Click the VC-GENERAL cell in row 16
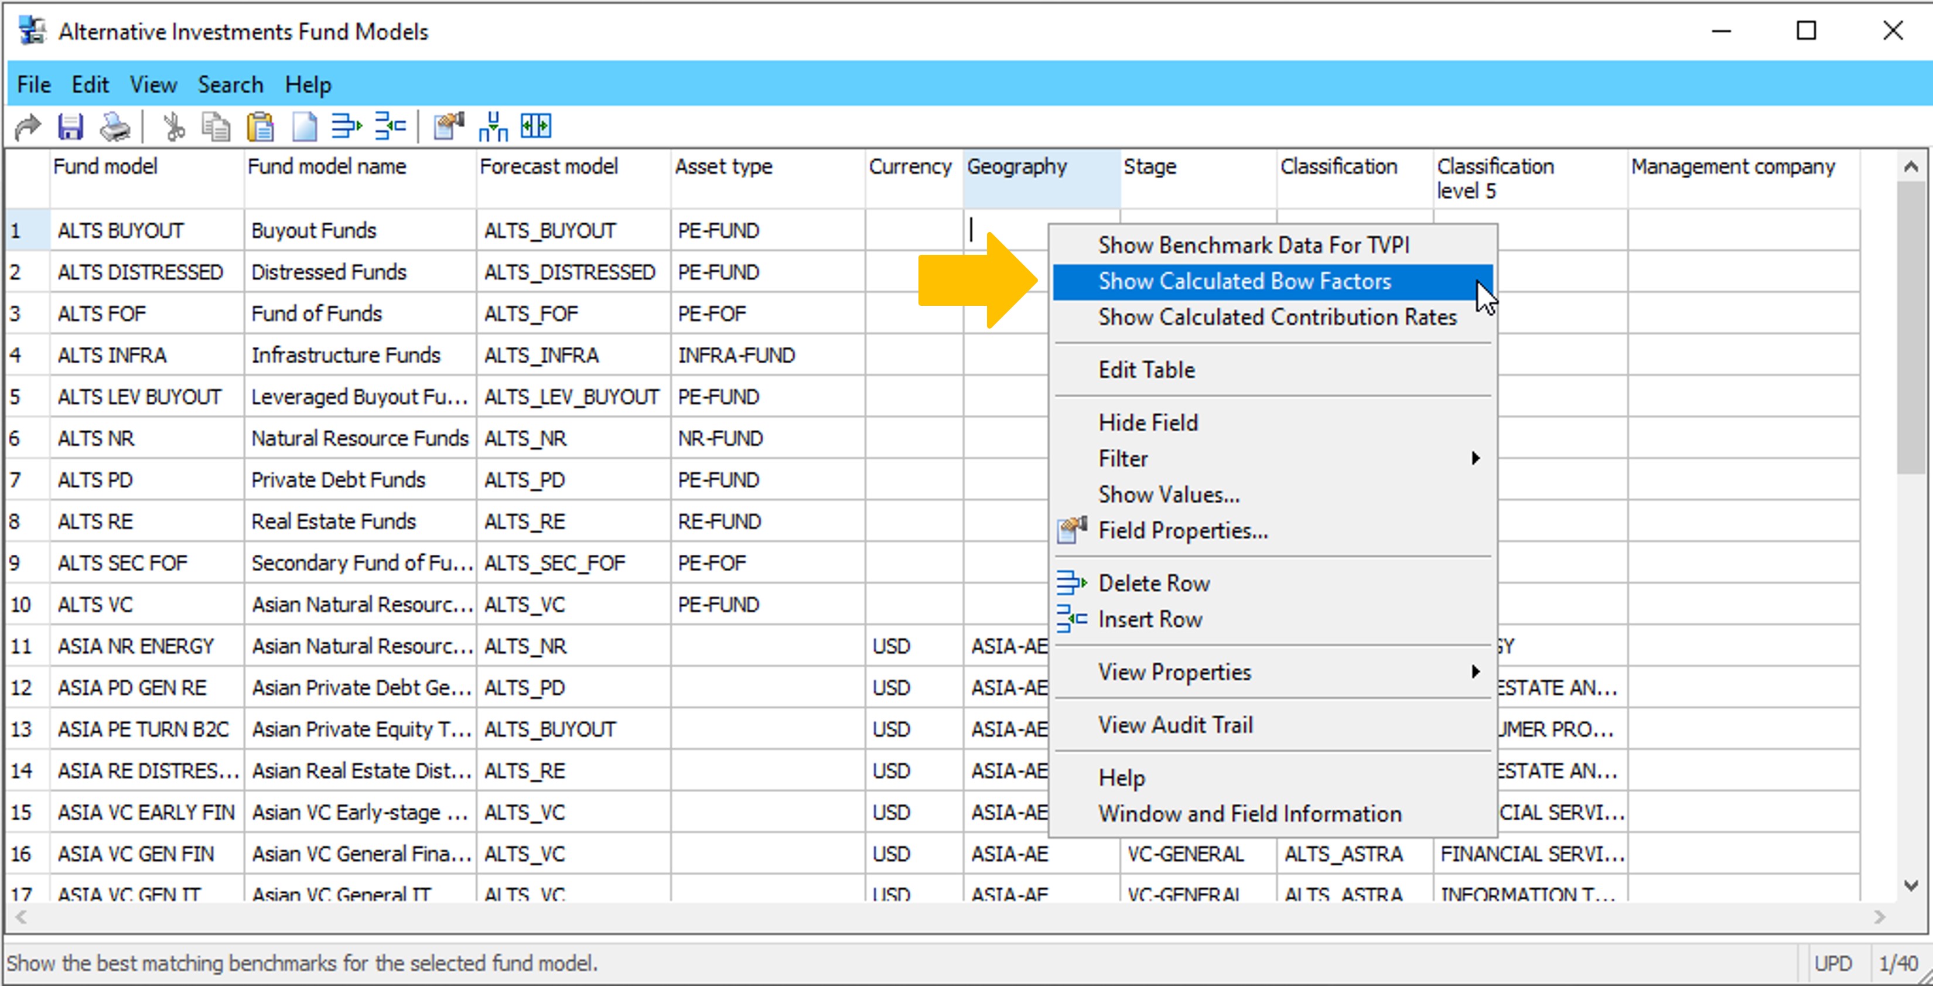This screenshot has width=1933, height=986. (x=1198, y=853)
